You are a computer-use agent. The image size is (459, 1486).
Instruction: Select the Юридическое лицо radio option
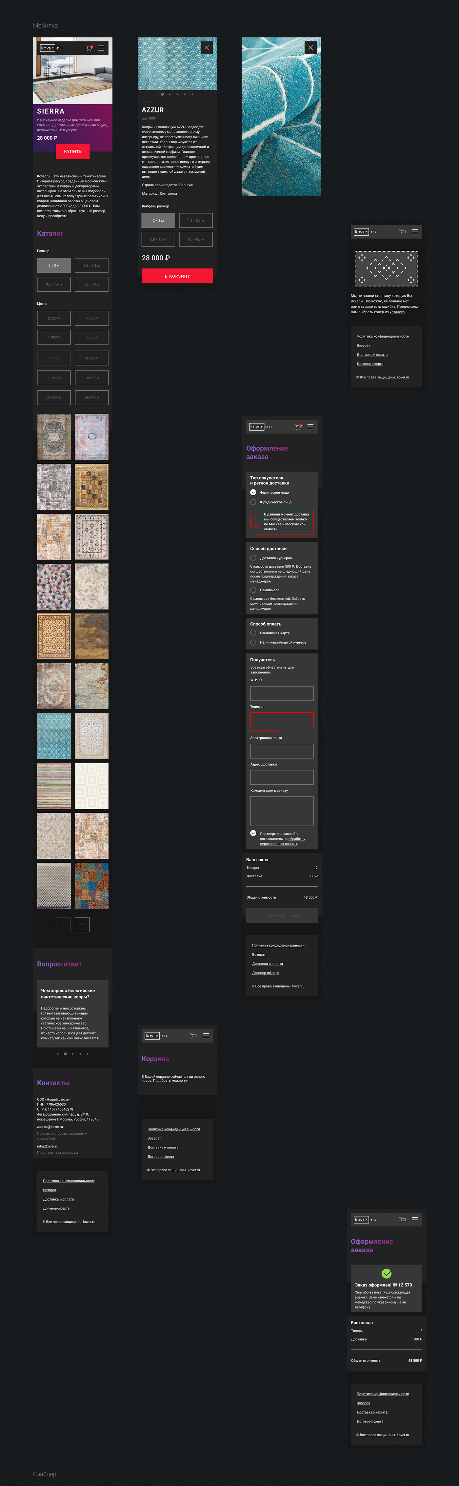pos(253,502)
